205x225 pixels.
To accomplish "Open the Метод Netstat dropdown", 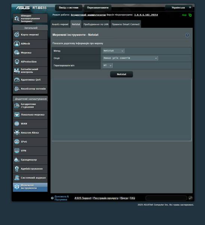I will click(113, 51).
